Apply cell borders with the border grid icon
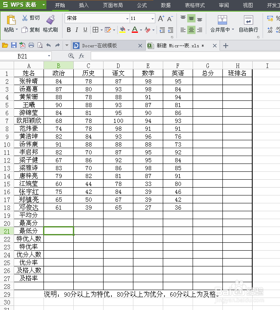This screenshot has height=310, width=280. [96, 30]
